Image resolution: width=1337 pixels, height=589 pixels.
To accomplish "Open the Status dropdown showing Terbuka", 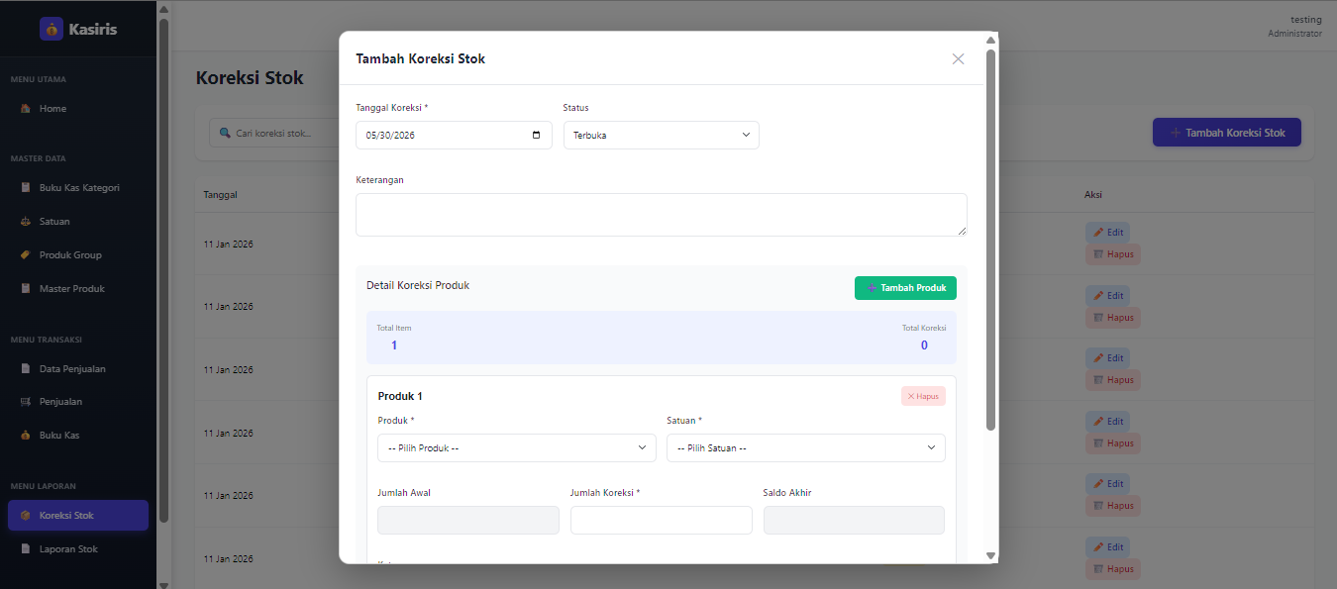I will (x=662, y=136).
